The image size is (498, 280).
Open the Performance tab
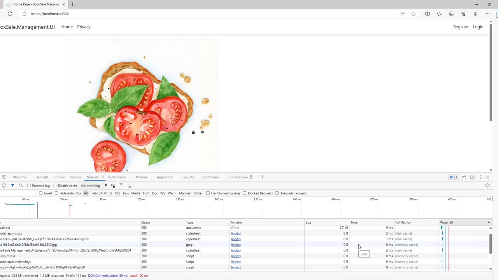click(x=117, y=177)
